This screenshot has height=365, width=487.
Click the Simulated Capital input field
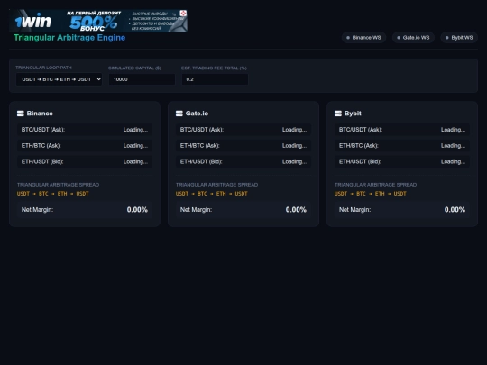pos(142,79)
